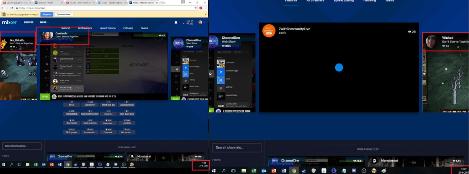Open taskbar search in left screenshot
The height and width of the screenshot is (174, 469).
pyautogui.click(x=11, y=165)
